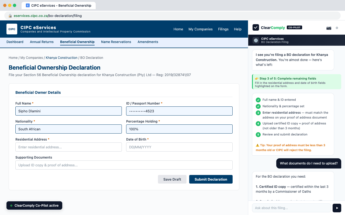The height and width of the screenshot is (215, 345).
Task: Open Help in the top navigation
Action: [238, 29]
